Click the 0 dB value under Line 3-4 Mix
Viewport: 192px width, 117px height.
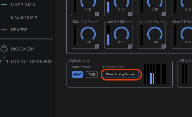pyautogui.click(x=121, y=42)
